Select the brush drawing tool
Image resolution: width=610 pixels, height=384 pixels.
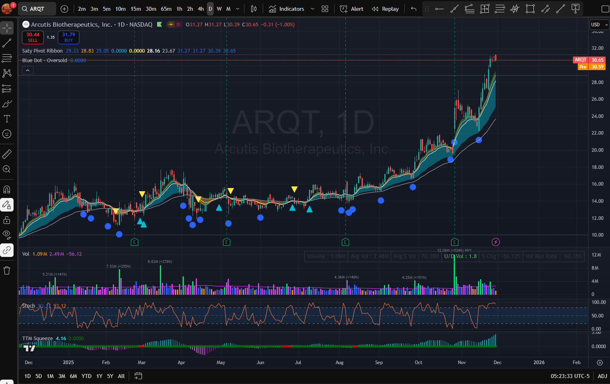pyautogui.click(x=7, y=104)
